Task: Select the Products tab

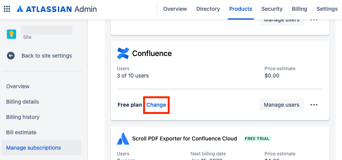Action: [x=240, y=9]
